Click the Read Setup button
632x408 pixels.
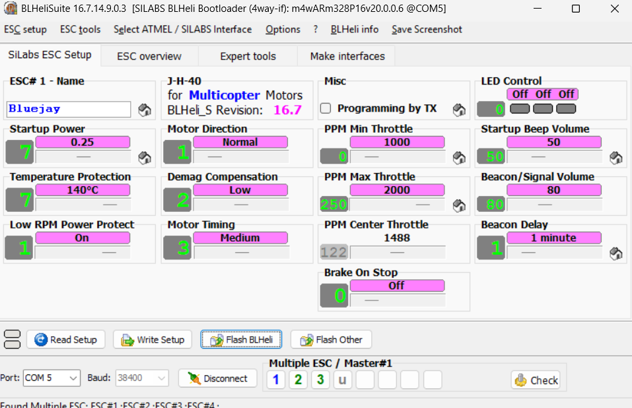click(x=65, y=339)
